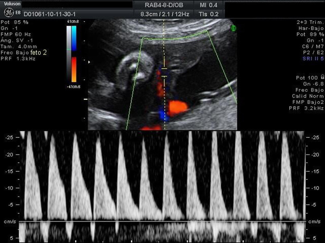Select the red-orange flow patch in image
Viewport: 325px width, 243px height.
point(178,108)
